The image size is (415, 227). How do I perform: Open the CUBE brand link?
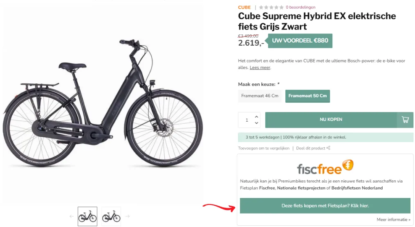pyautogui.click(x=245, y=7)
